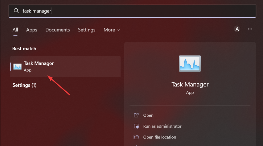Select Open file location
Screen dimensions: 263x146
click(160, 137)
